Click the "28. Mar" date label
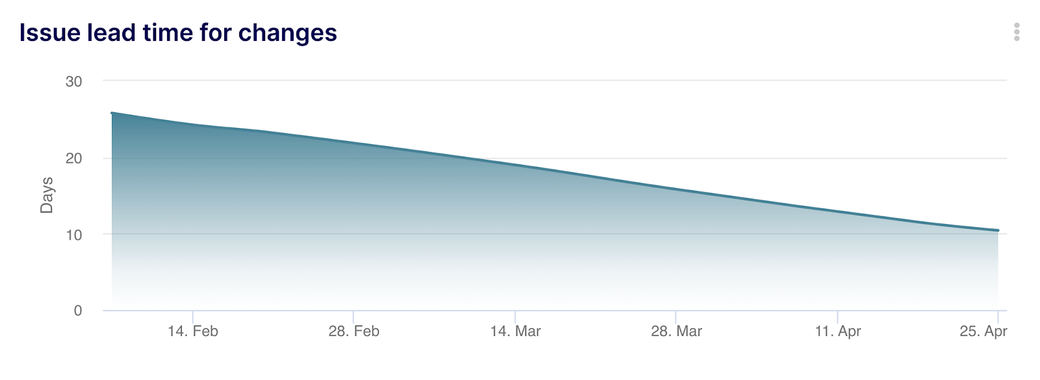The width and height of the screenshot is (1040, 380). click(676, 331)
